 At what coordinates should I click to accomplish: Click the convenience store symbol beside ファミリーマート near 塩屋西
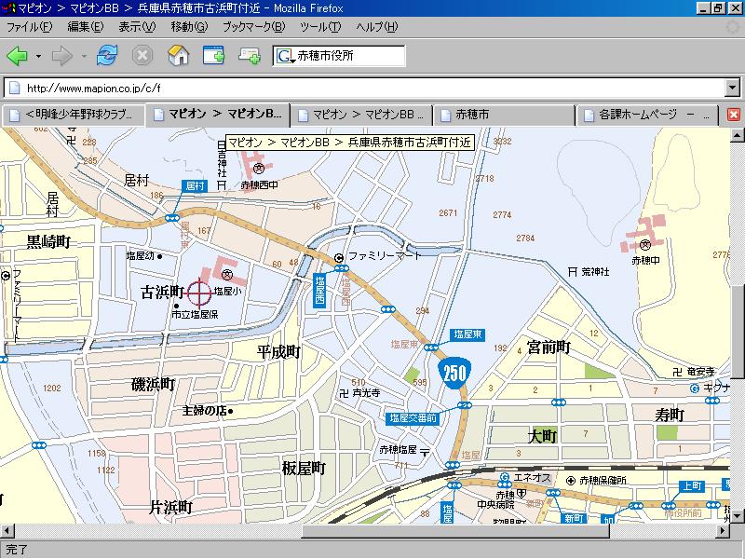tap(339, 258)
